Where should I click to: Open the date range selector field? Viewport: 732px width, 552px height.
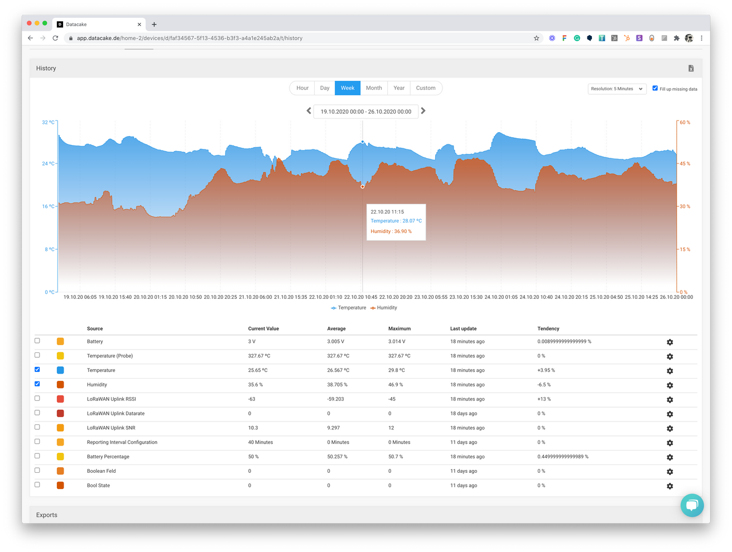[365, 112]
